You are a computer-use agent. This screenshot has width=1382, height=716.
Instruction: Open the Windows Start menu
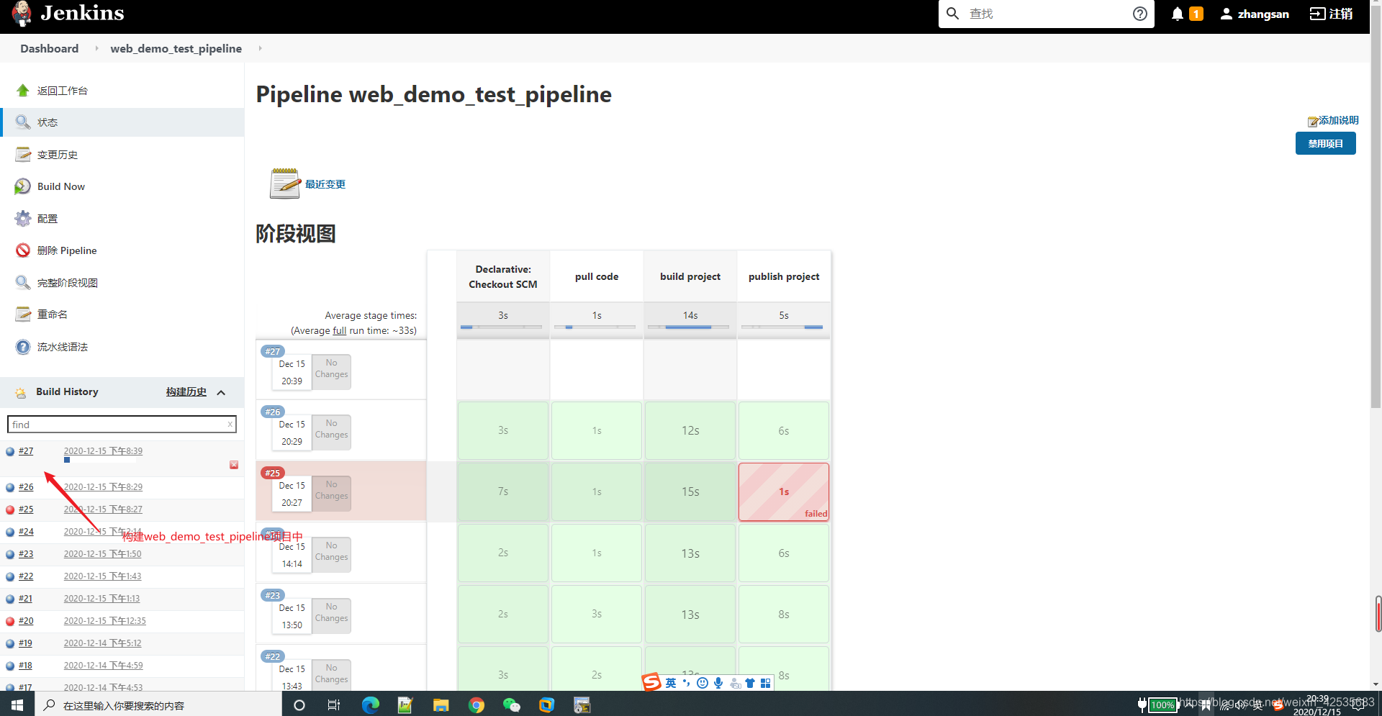click(x=17, y=704)
